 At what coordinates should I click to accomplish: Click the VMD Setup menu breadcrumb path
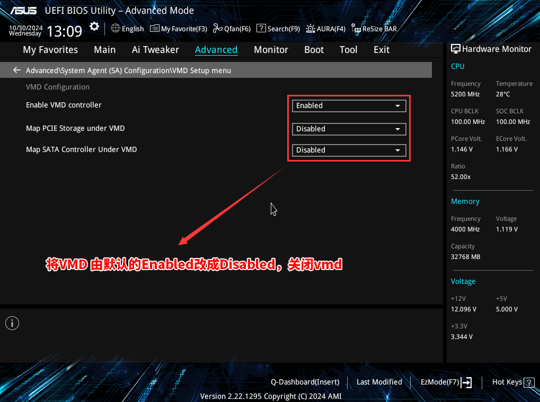[128, 70]
